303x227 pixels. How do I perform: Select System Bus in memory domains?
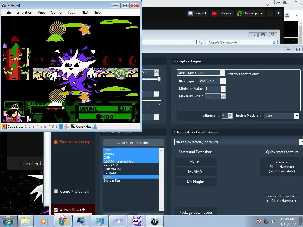pyautogui.click(x=130, y=181)
